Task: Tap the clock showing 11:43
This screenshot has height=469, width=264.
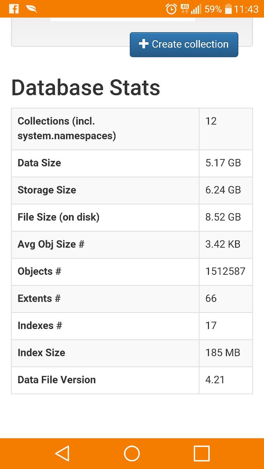Action: point(246,9)
